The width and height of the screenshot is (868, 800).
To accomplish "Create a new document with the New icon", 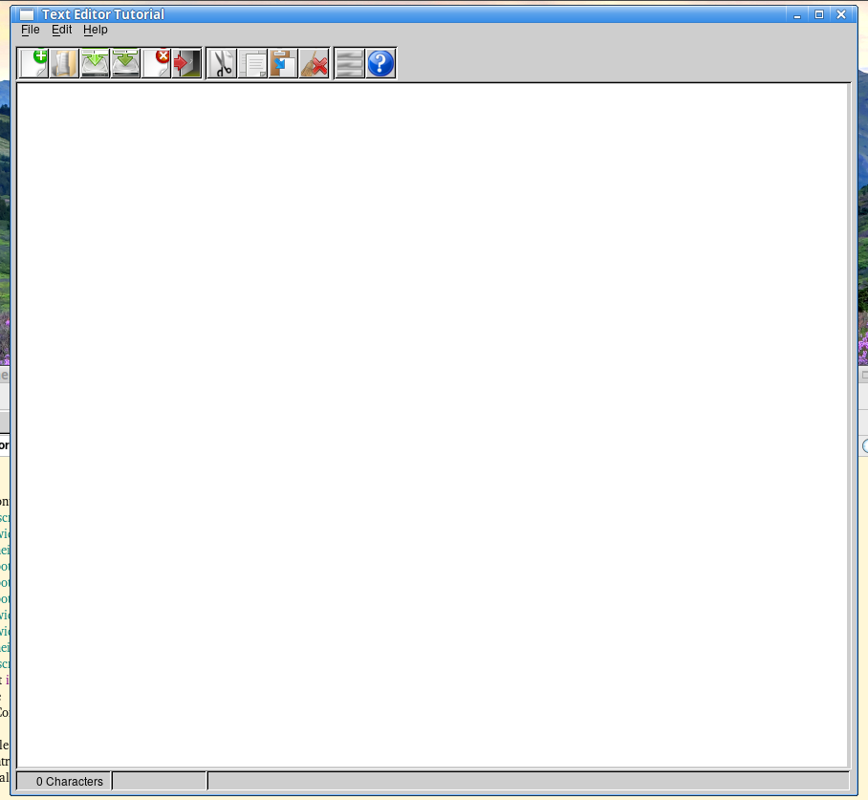I will (x=33, y=64).
